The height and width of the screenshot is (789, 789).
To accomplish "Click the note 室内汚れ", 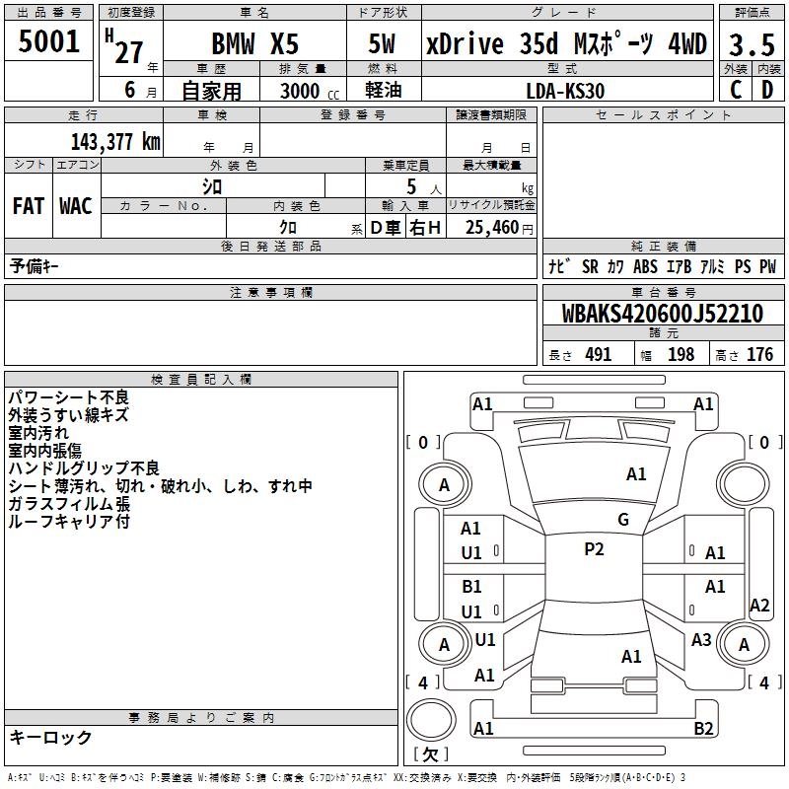I will tap(38, 433).
